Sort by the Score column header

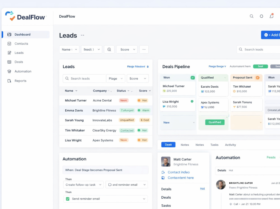coord(145,91)
